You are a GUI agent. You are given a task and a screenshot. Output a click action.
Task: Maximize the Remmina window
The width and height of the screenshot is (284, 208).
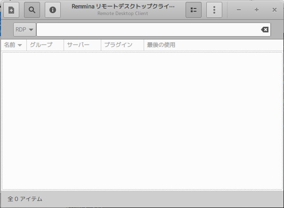coord(257,10)
